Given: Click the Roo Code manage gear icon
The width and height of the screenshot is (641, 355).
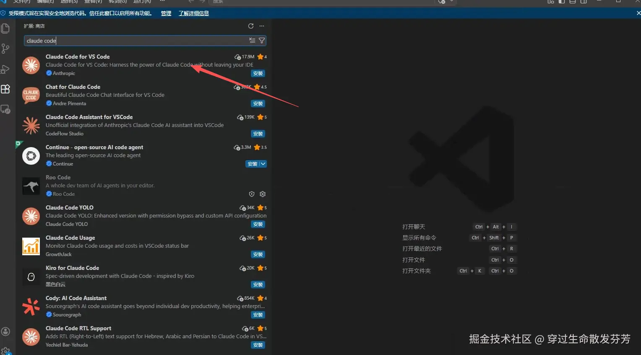Looking at the screenshot, I should coord(263,194).
